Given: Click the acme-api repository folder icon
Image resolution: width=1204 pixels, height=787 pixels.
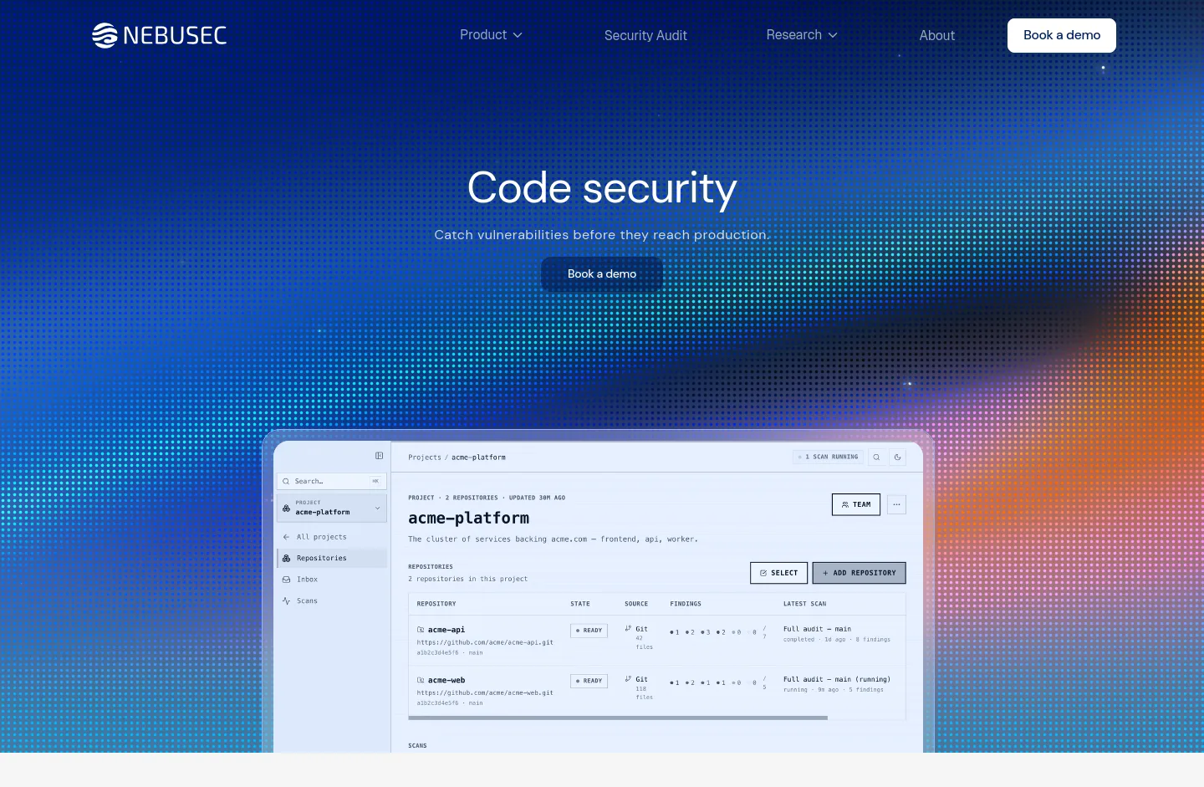Looking at the screenshot, I should pos(421,630).
